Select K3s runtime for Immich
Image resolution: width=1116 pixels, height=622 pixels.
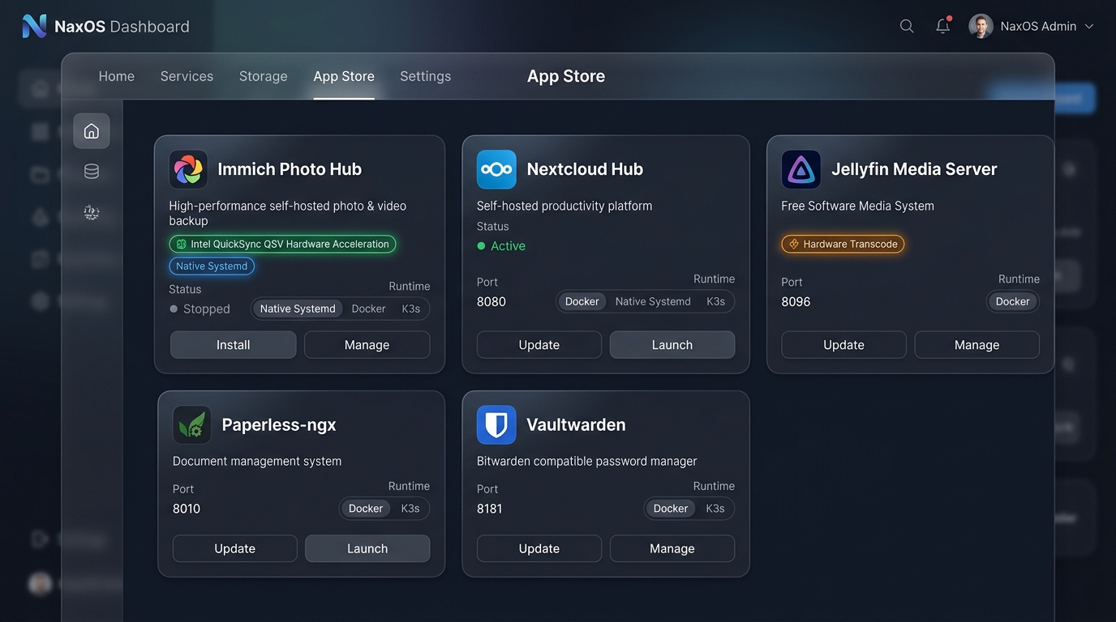tap(411, 309)
